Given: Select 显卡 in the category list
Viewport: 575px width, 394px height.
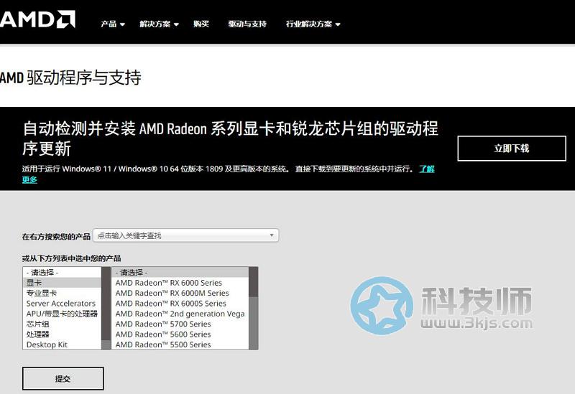Looking at the screenshot, I should 62,283.
